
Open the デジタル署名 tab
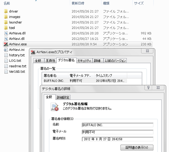(x=66, y=60)
